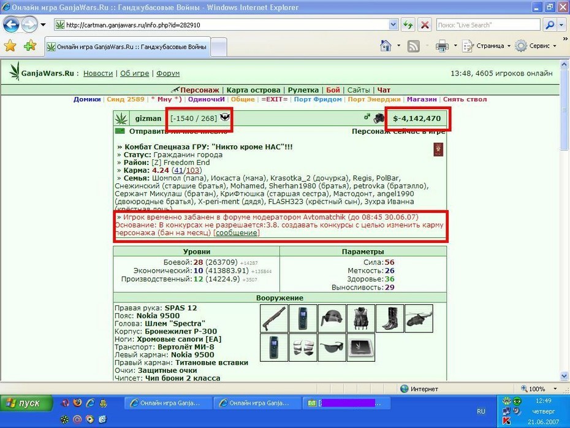Expand the address bar dropdown arrow
The image size is (570, 428).
point(393,25)
